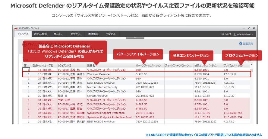Sort by the クライアント名 column header
Screen dimensions: 268x139
tap(72, 66)
